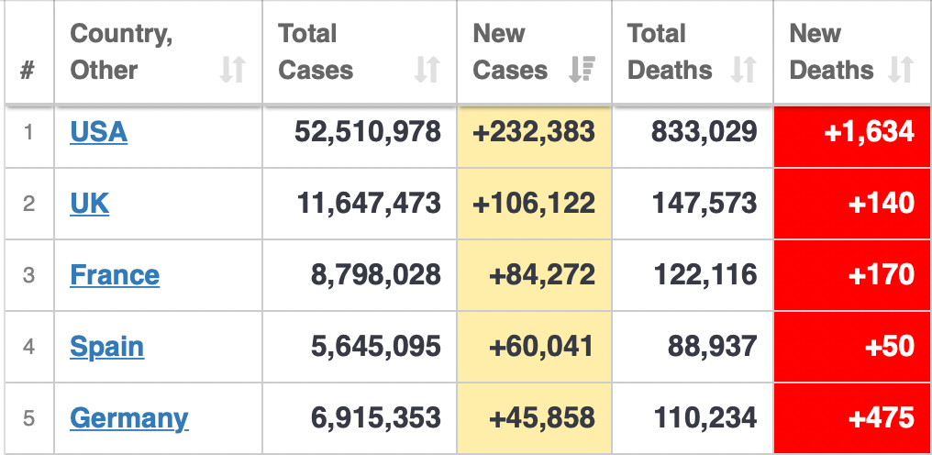The width and height of the screenshot is (932, 455).
Task: Click the Total Cases header text
Action: coord(315,52)
